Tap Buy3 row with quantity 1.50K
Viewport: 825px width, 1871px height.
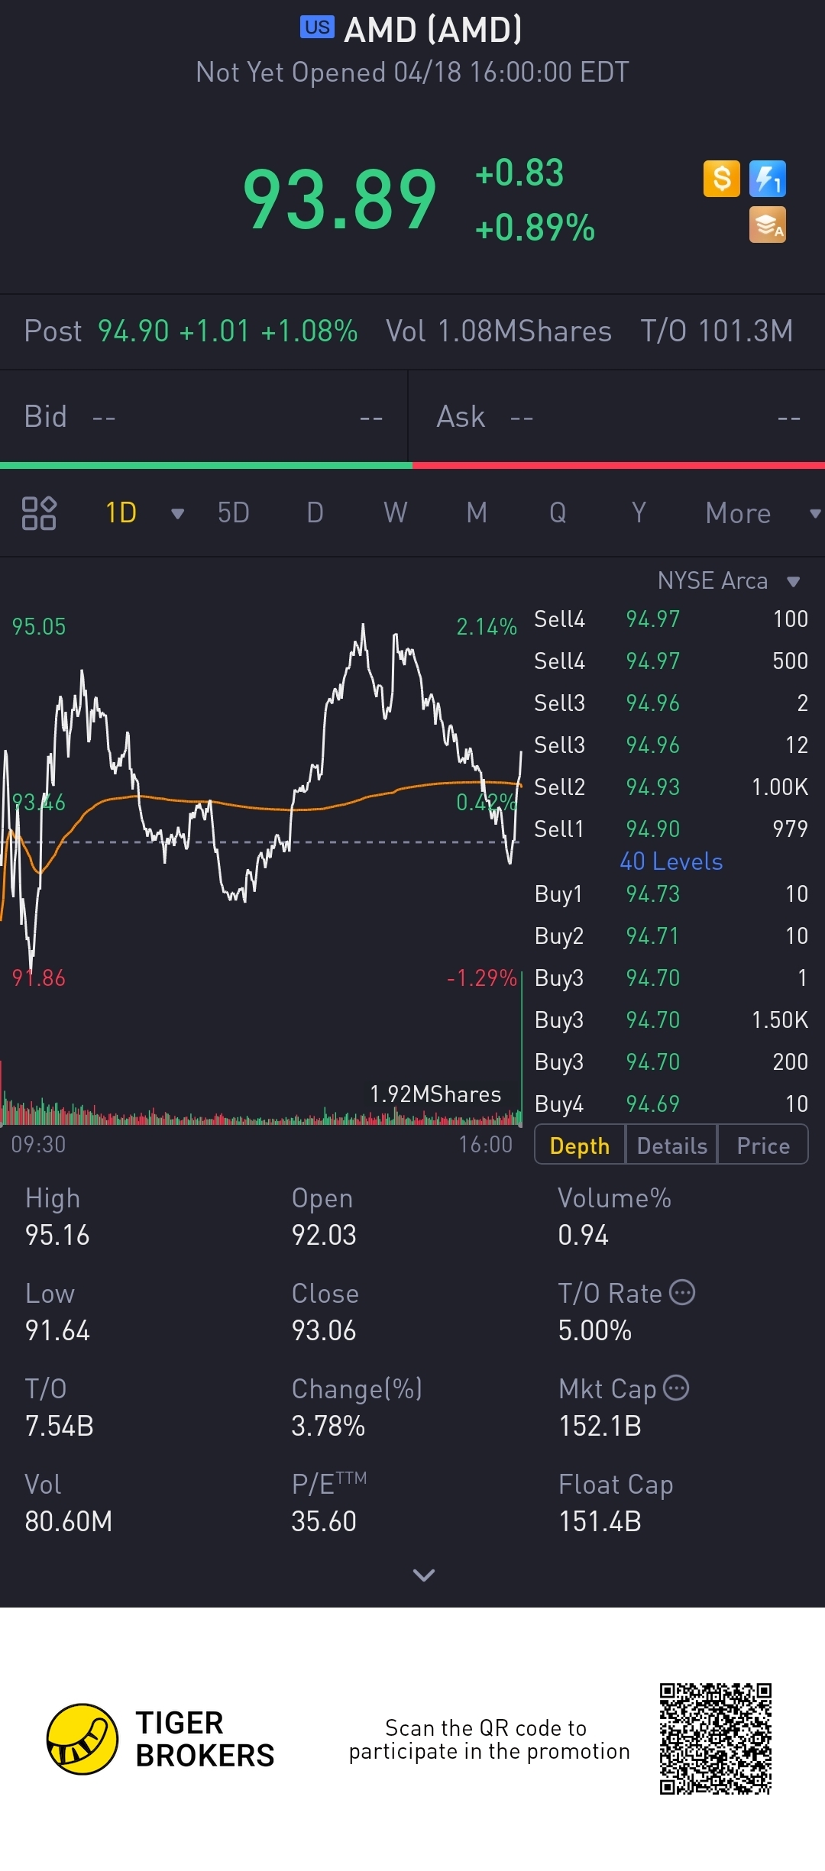coord(671,1020)
